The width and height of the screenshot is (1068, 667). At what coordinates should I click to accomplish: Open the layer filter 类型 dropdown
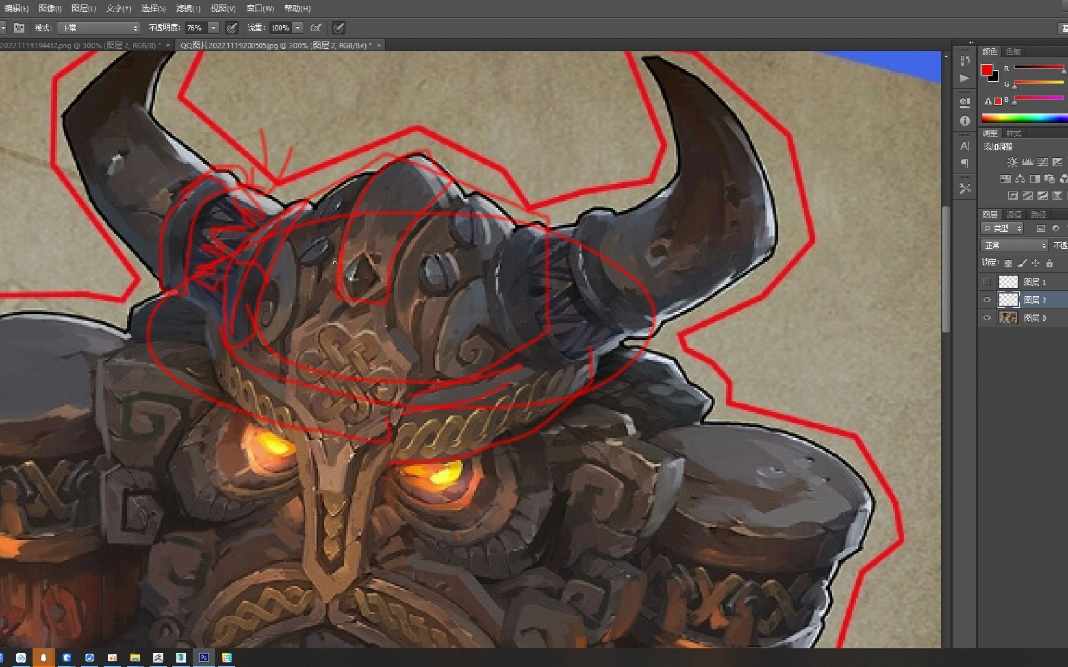(1003, 228)
